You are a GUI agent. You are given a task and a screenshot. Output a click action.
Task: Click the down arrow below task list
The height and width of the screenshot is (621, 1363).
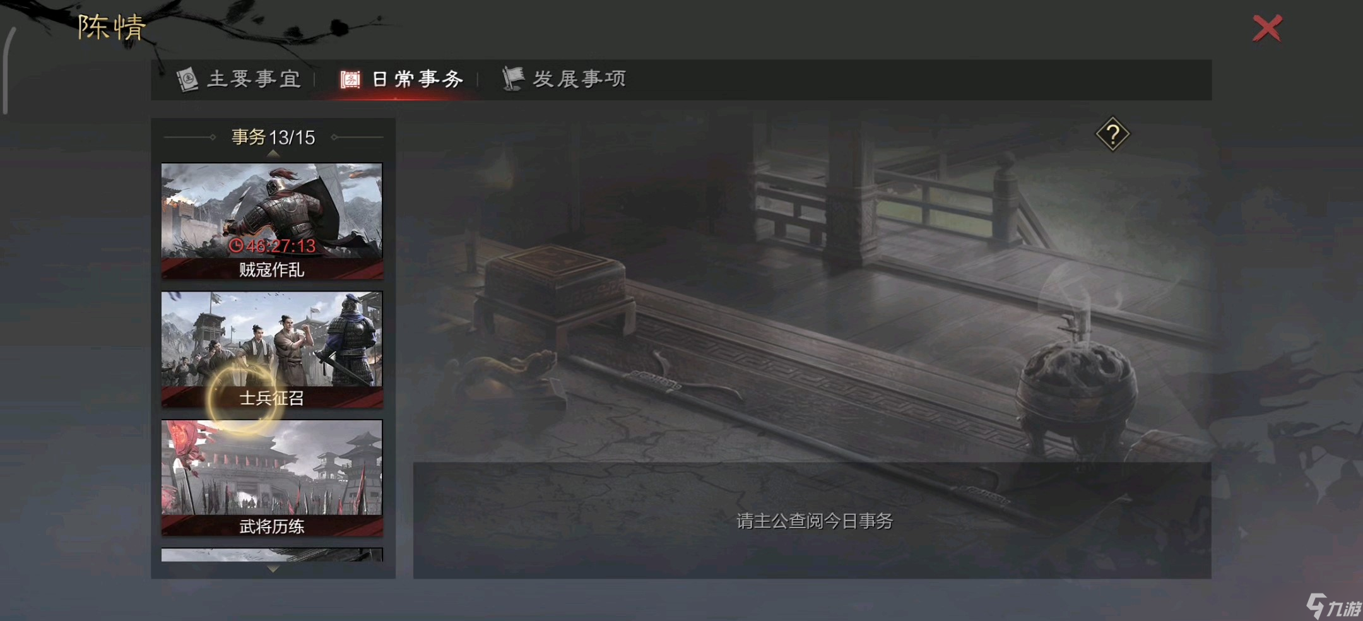pos(273,569)
